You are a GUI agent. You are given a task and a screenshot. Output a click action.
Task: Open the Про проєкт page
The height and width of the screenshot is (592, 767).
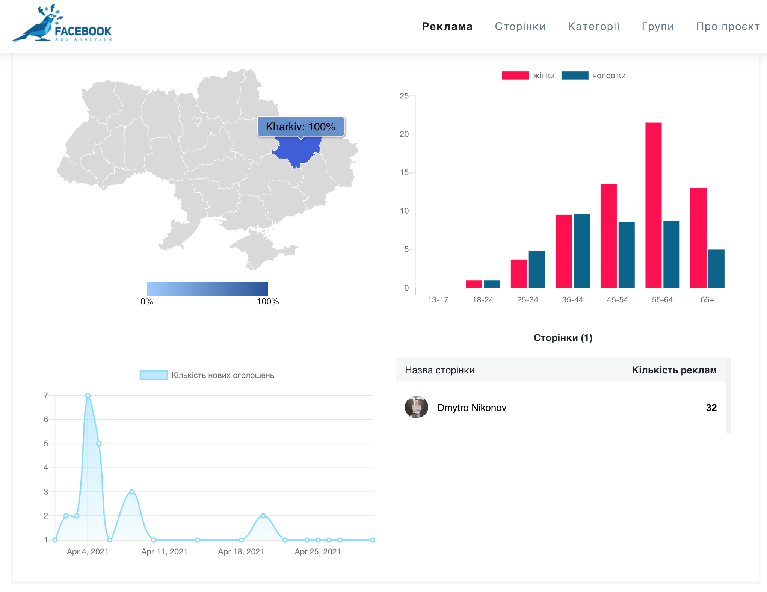point(728,26)
